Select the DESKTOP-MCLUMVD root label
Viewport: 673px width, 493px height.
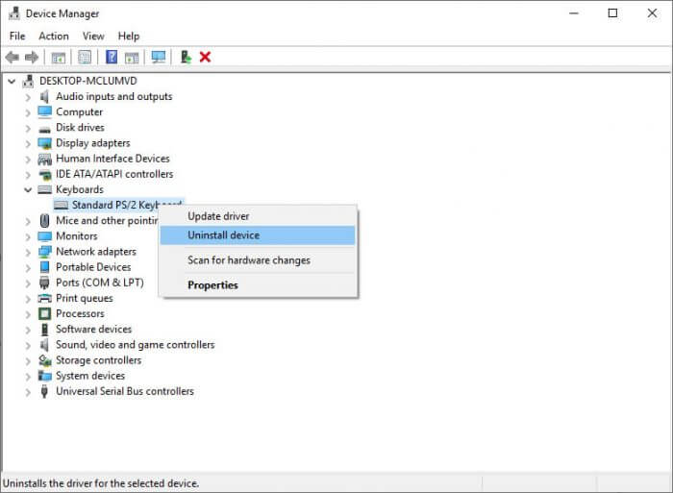pos(88,81)
